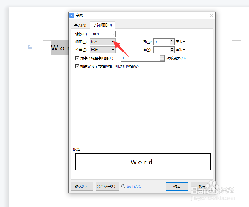Decrease the 值(Y) value with down arrow

coord(172,51)
